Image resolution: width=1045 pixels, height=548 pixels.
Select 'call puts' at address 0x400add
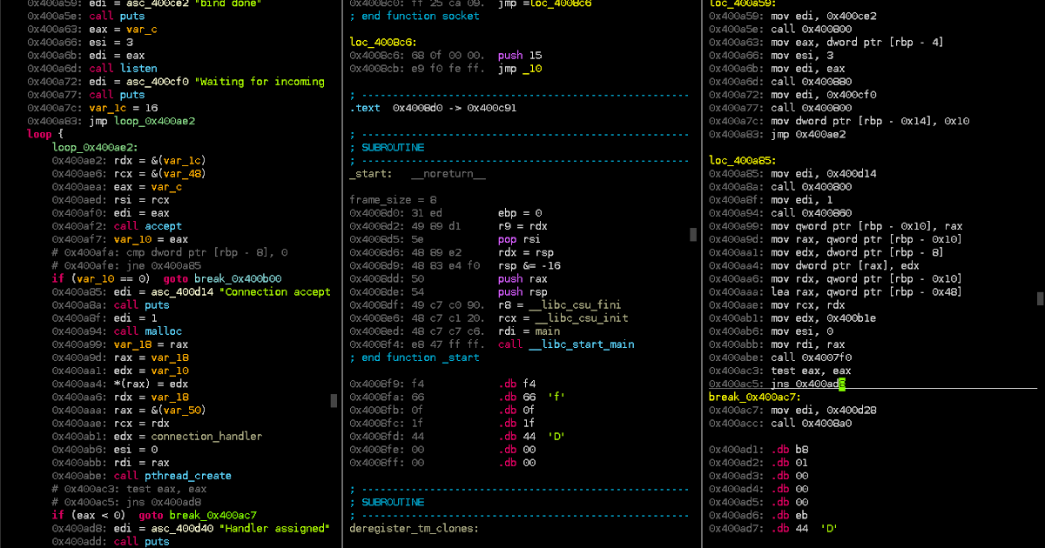coord(141,541)
